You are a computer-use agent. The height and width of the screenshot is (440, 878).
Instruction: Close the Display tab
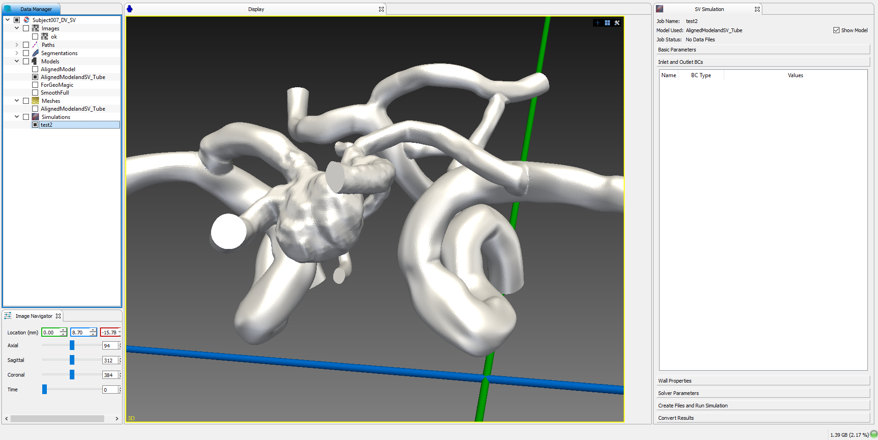pyautogui.click(x=381, y=9)
